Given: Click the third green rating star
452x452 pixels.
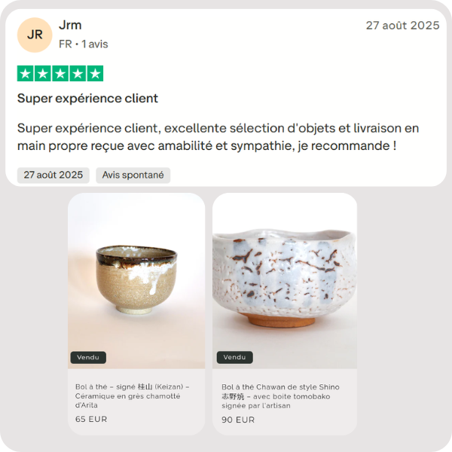Looking at the screenshot, I should (60, 74).
